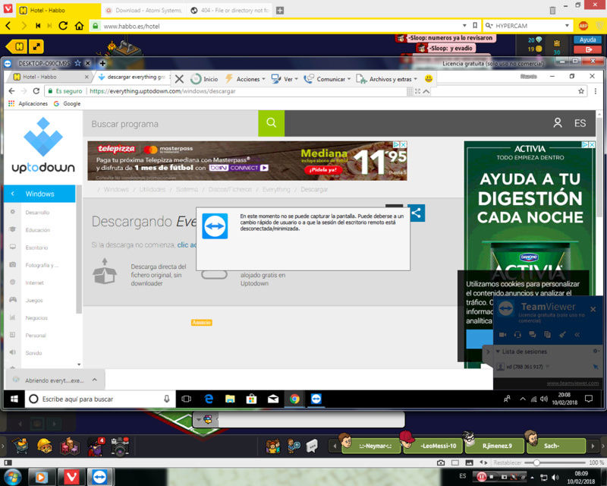Click the remote Windows Start button
The image size is (607, 486).
click(x=14, y=399)
